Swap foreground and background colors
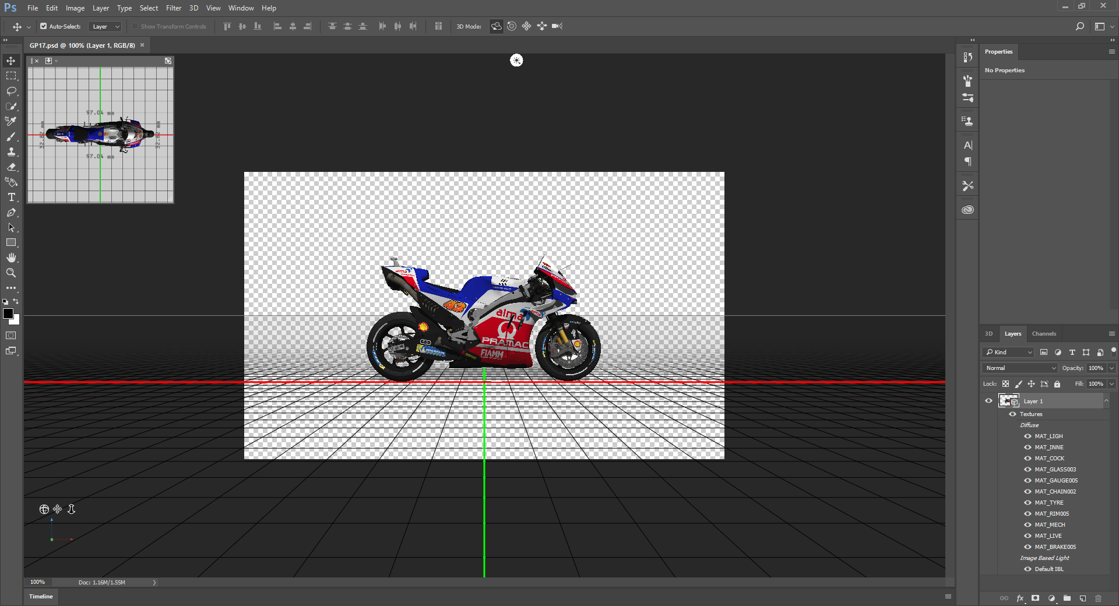 (x=16, y=301)
